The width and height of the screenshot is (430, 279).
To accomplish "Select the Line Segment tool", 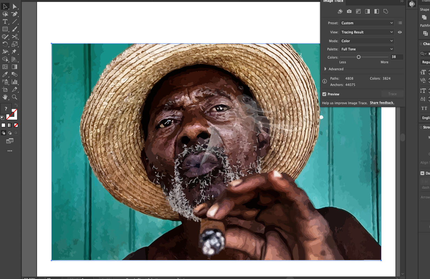I will tap(15, 22).
